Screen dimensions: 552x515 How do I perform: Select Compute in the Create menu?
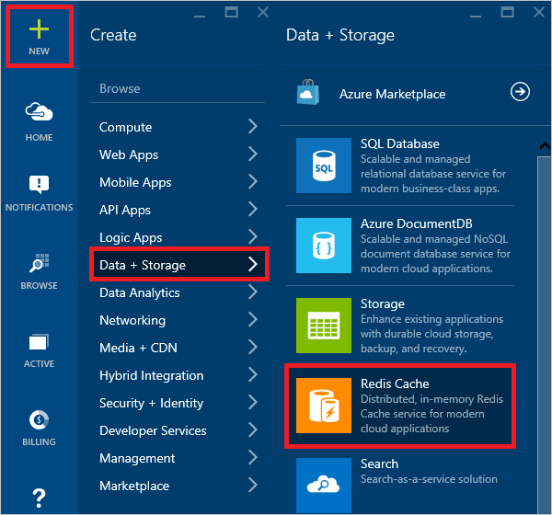(126, 127)
